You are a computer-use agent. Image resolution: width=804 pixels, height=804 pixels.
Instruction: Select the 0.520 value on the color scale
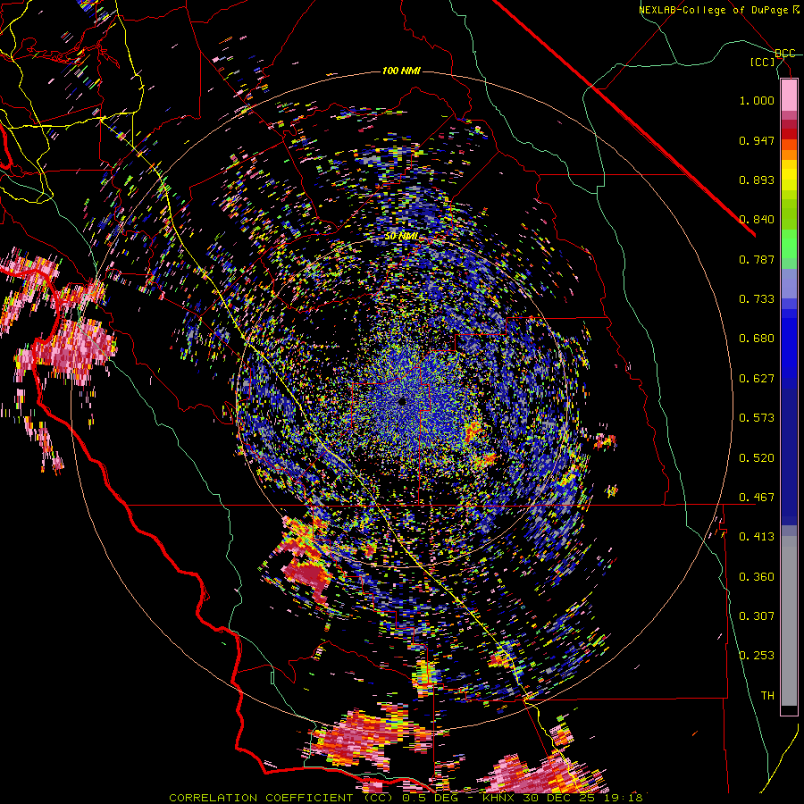(x=757, y=458)
